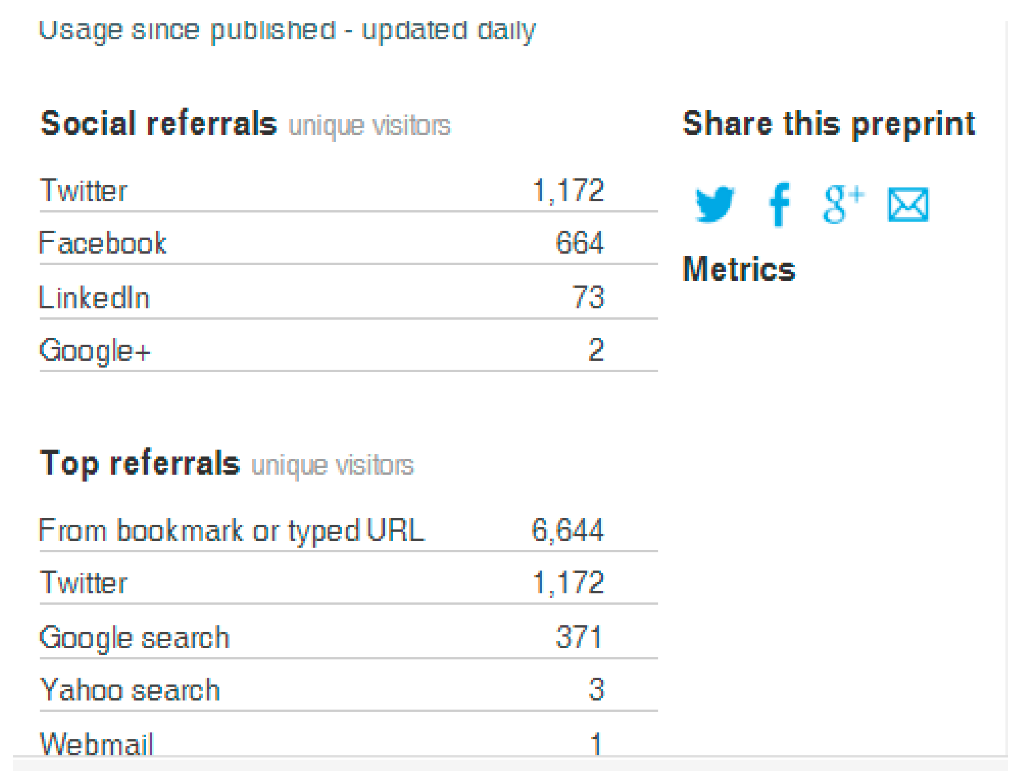Share preprint via Twitter bird icon
Viewport: 1018px width, 783px height.
[x=714, y=204]
